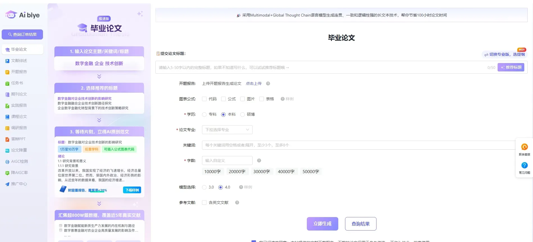The image size is (533, 242).
Task: Click help icon beside 点击上传
Action: [268, 83]
